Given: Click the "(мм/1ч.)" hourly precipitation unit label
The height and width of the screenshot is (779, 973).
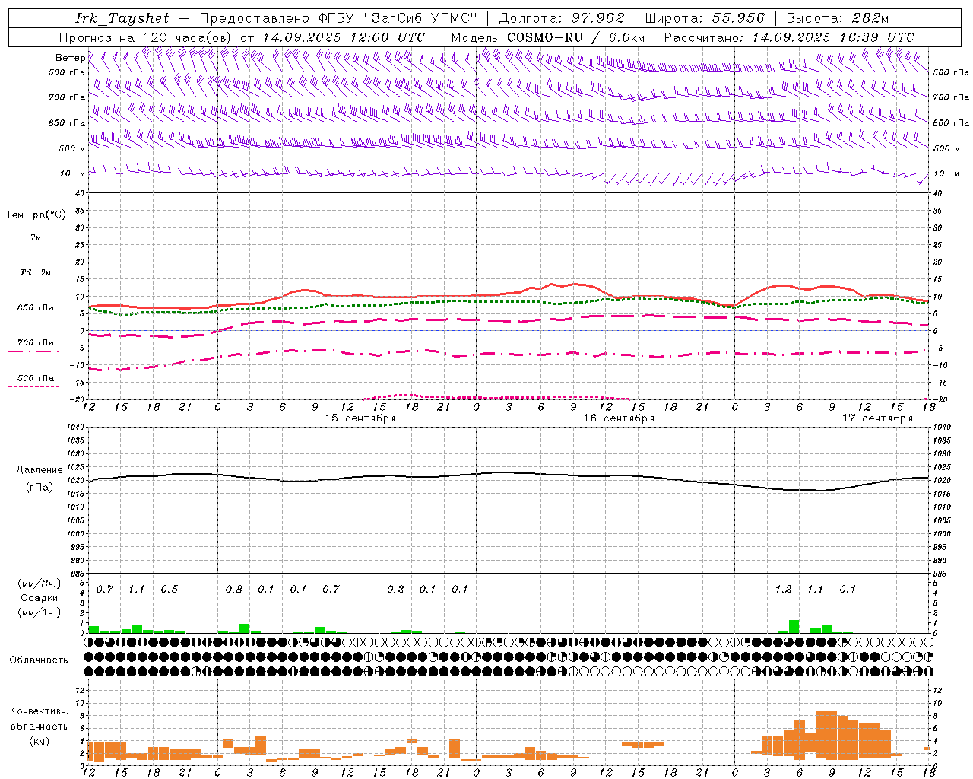Looking at the screenshot, I should coord(40,612).
